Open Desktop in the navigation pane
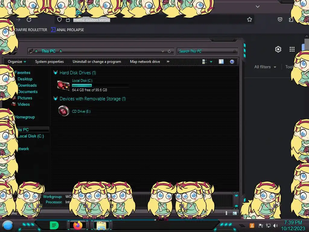The image size is (309, 232). tap(25, 79)
